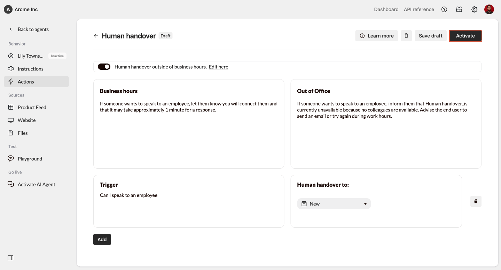Click the Activate button

(x=465, y=36)
